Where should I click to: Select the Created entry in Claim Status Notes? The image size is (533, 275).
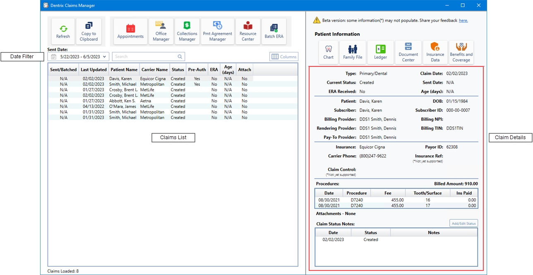[x=396, y=239]
